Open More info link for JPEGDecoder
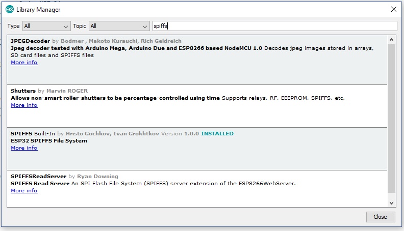 coord(24,63)
